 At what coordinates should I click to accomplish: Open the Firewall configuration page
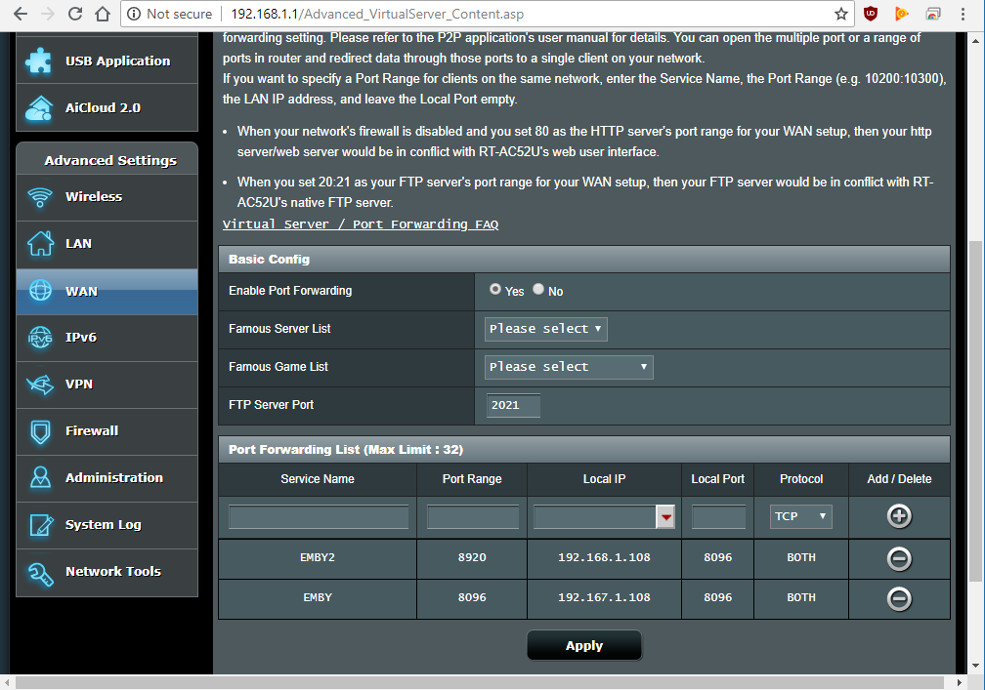91,430
